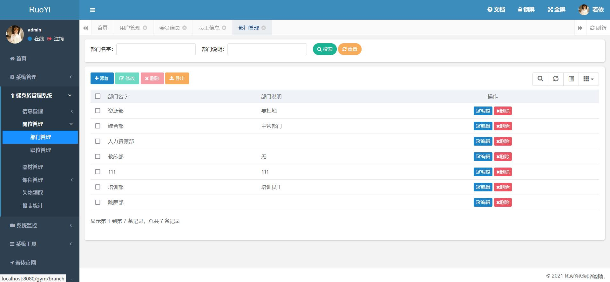Image resolution: width=610 pixels, height=282 pixels.
Task: Export the table with 导出
Action: 177,79
